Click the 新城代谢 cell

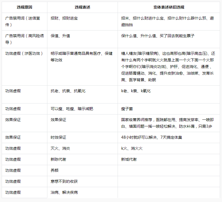[x=169, y=159]
